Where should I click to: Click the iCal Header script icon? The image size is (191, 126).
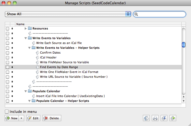pyautogui.click(x=37, y=57)
